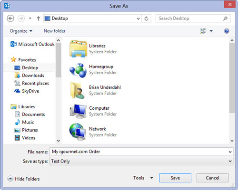The image size is (238, 190).
Task: Click the Music note icon
Action: point(18,122)
